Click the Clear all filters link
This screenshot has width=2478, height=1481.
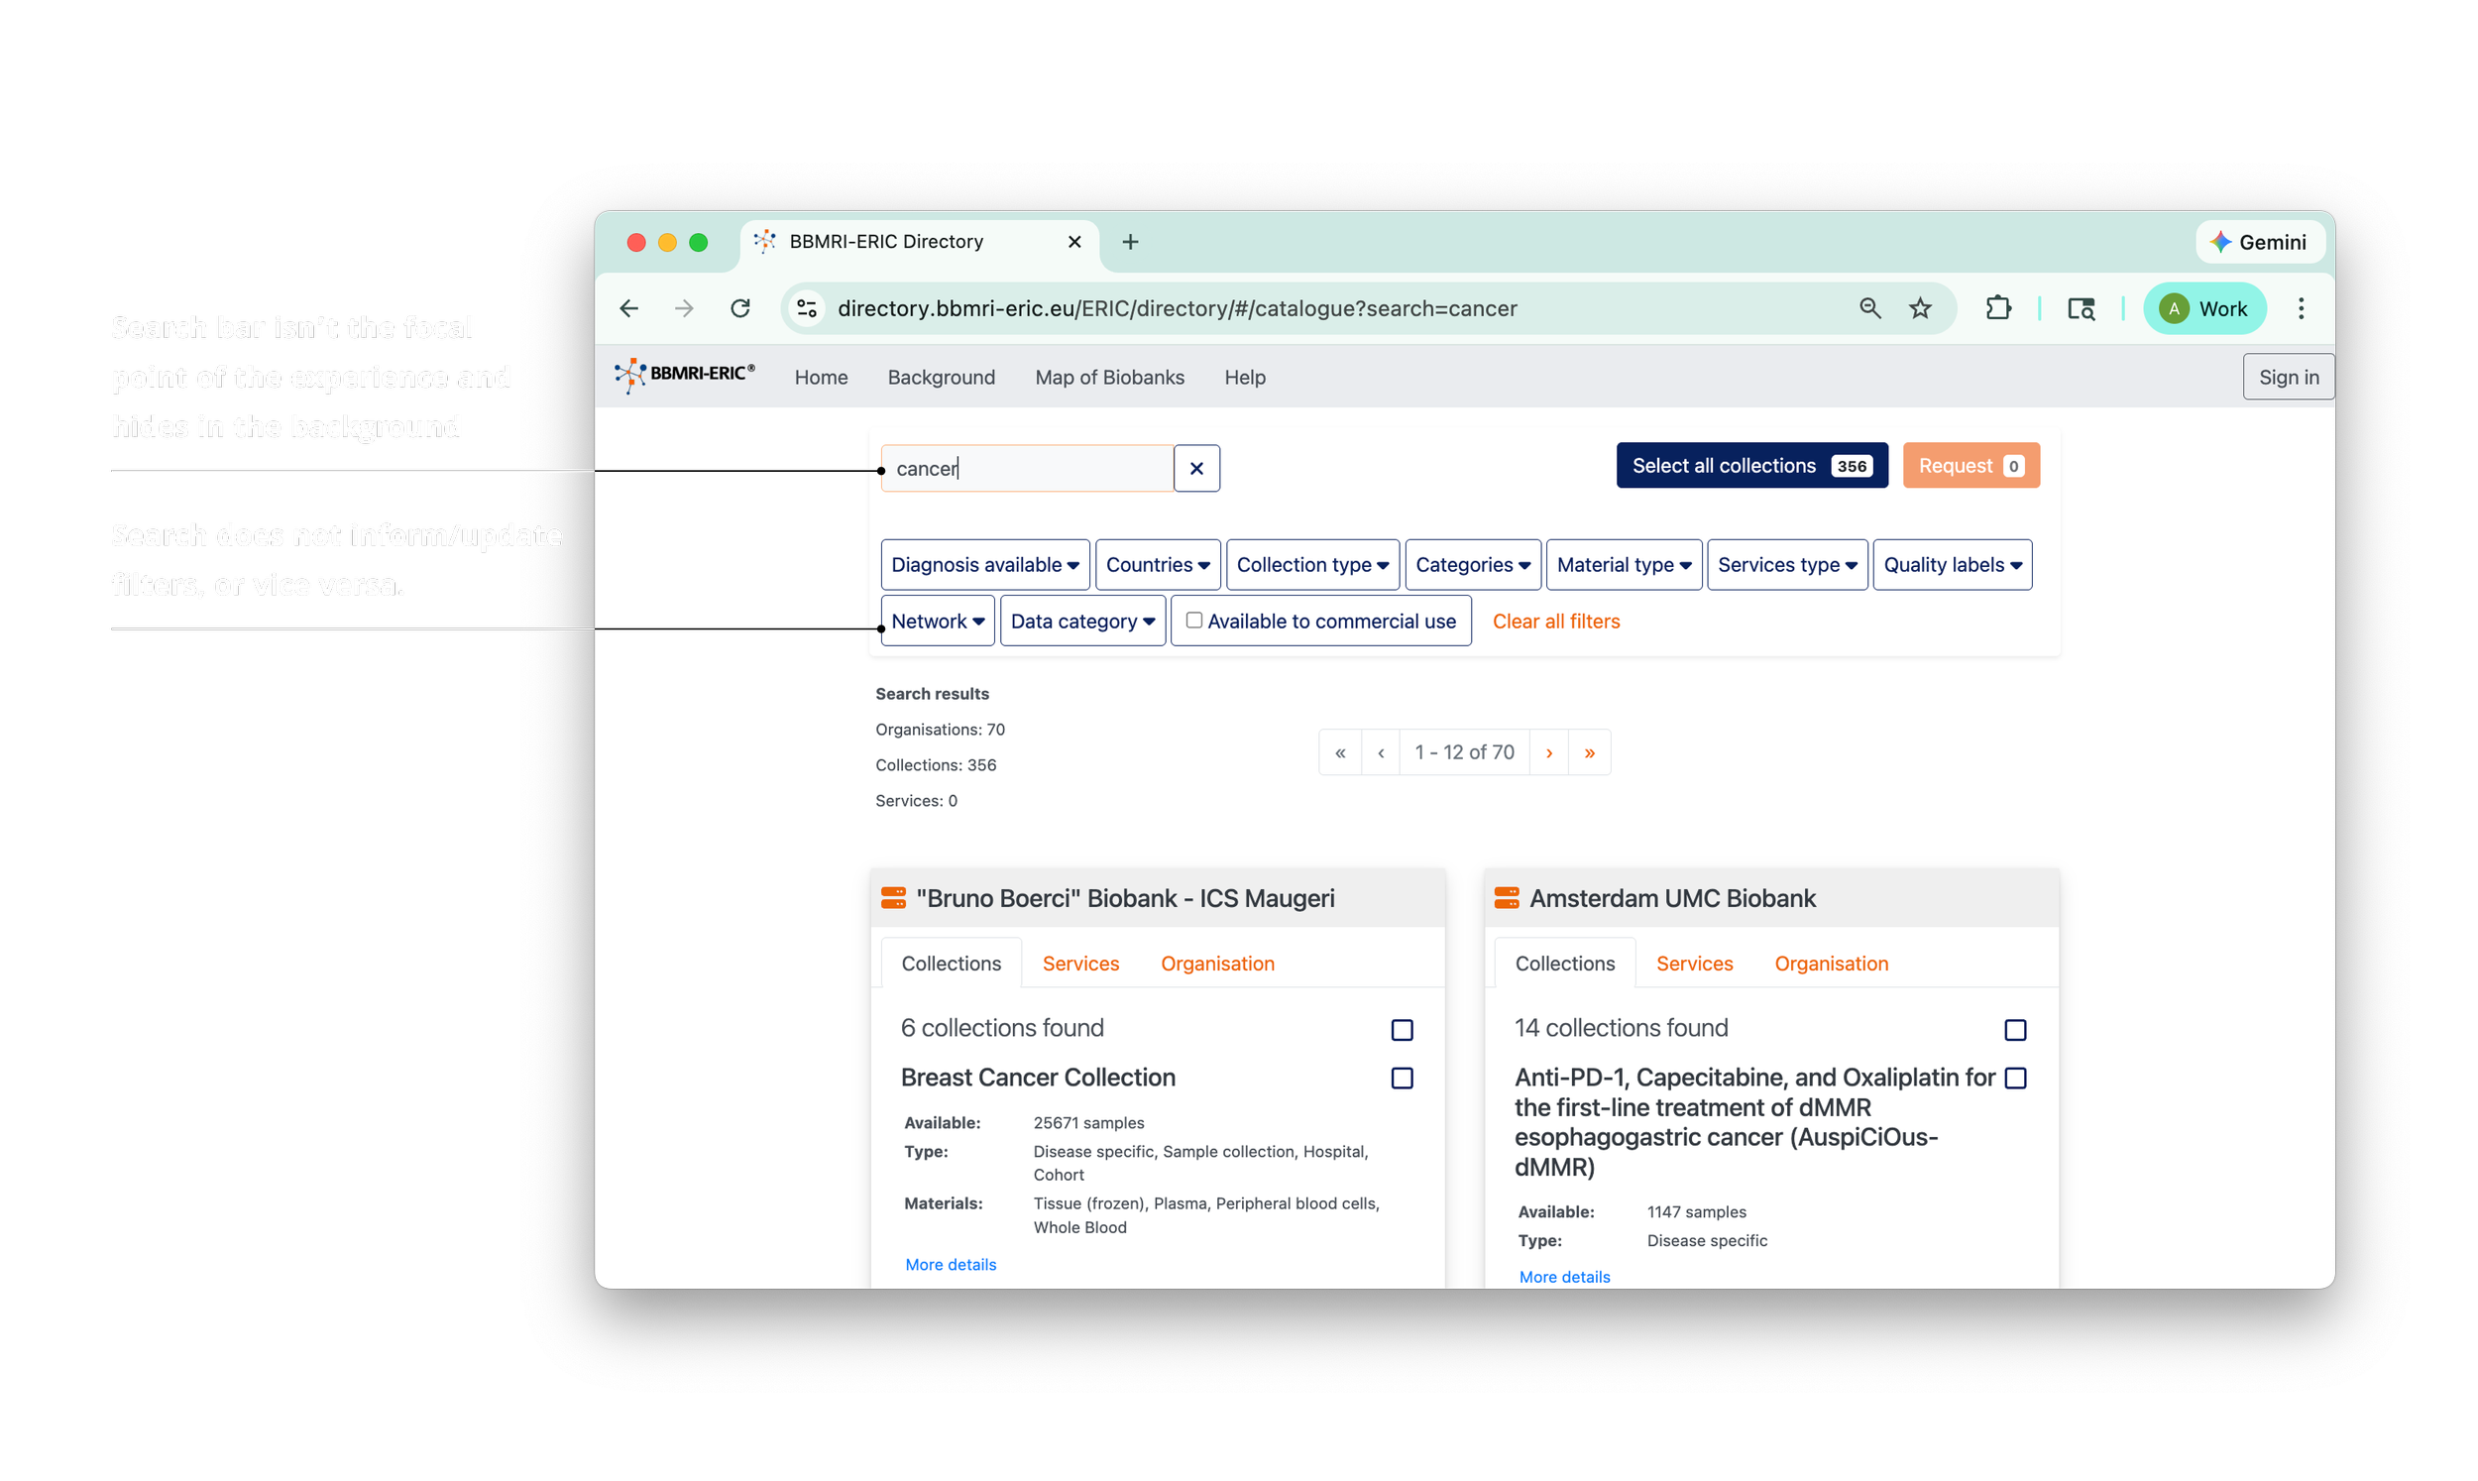pyautogui.click(x=1555, y=622)
